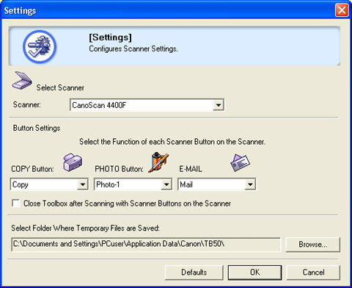Click the Defaults button
This screenshot has height=288, width=352.
[194, 273]
